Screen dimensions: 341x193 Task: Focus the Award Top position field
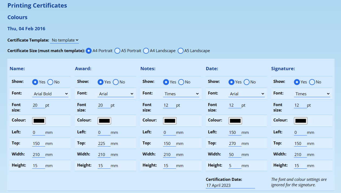click(x=104, y=144)
